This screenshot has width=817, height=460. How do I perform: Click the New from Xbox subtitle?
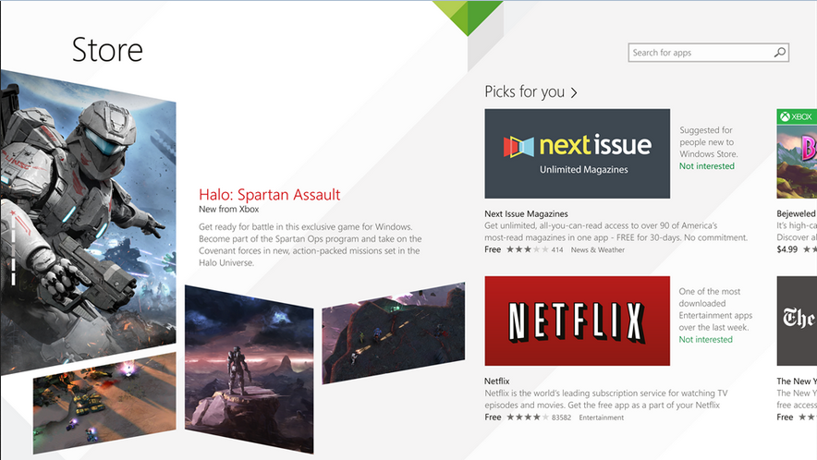pyautogui.click(x=228, y=210)
